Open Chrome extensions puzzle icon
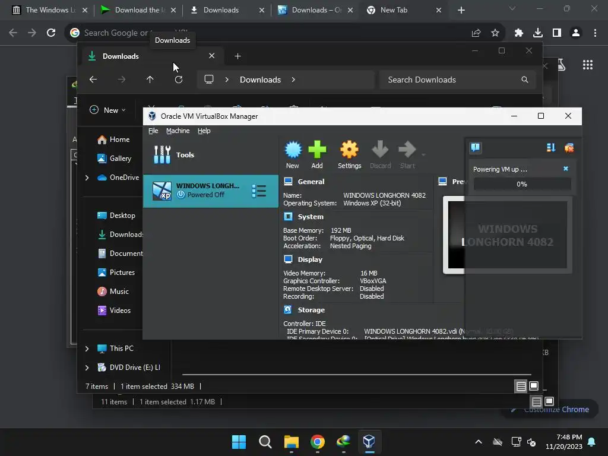Image resolution: width=608 pixels, height=456 pixels. click(x=519, y=33)
